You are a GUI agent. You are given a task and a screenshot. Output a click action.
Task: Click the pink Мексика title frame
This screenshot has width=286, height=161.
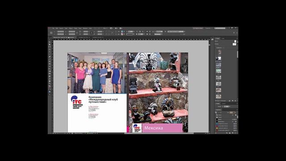pyautogui.click(x=162, y=128)
